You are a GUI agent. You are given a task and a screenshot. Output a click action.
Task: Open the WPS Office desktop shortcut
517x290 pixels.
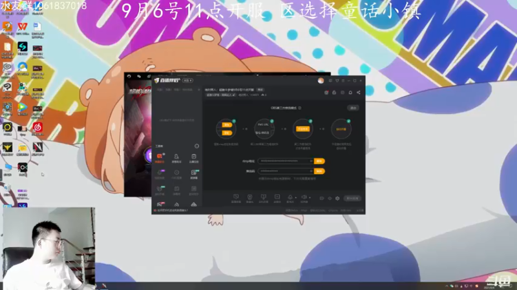(23, 28)
